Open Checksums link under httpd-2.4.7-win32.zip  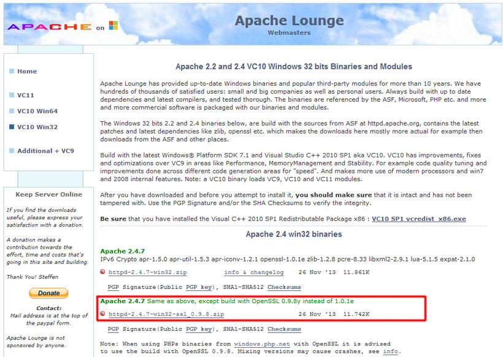tap(284, 287)
